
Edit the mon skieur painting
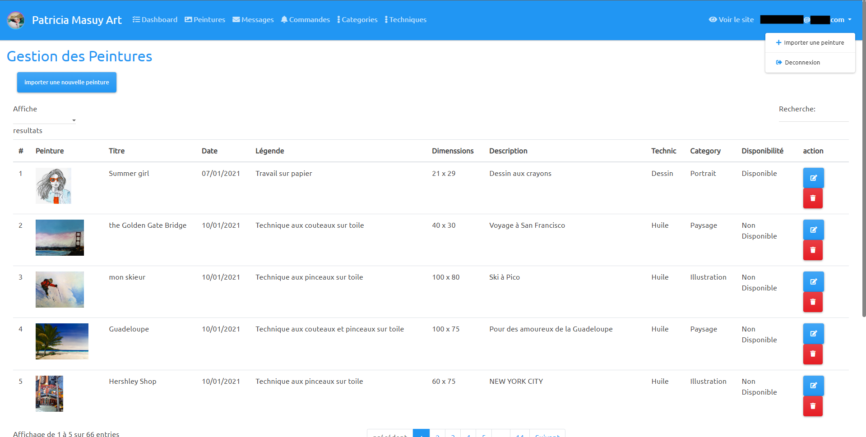click(x=813, y=281)
